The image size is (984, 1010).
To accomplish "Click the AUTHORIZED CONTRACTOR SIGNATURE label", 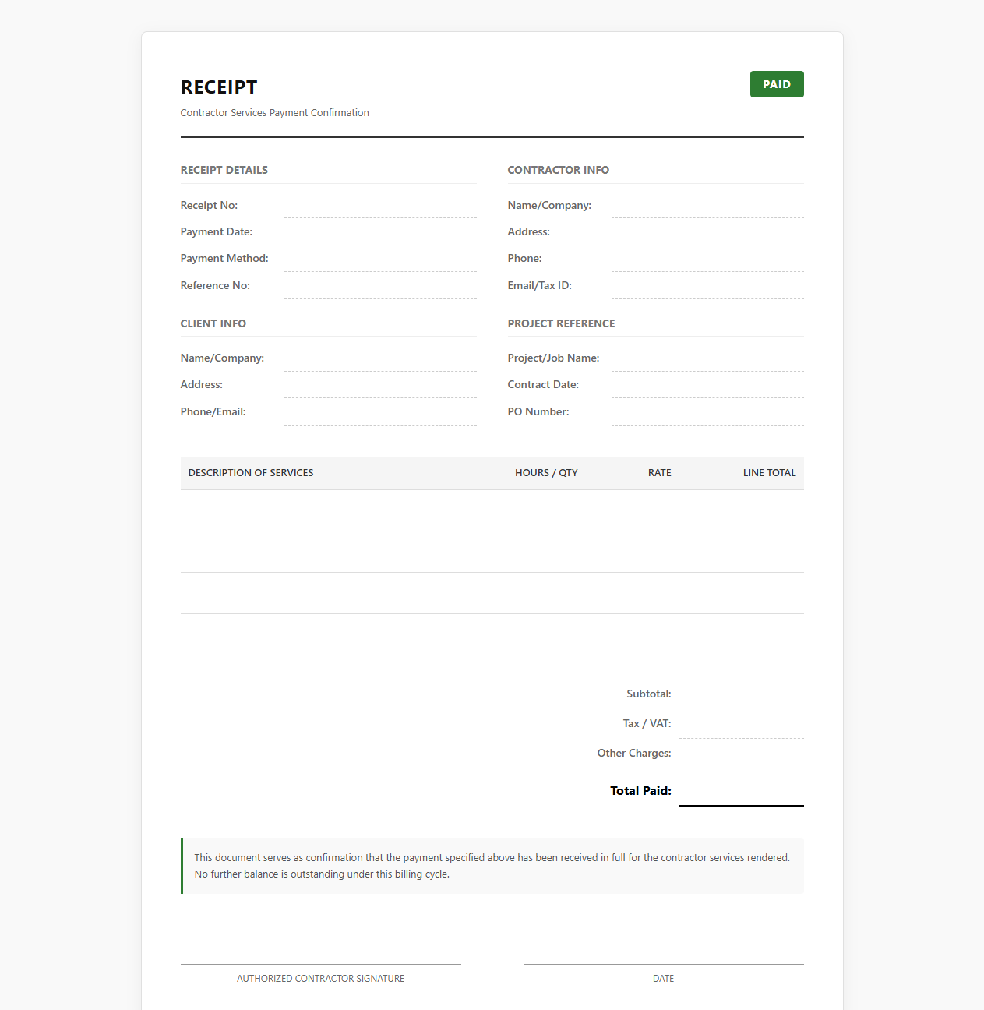I will (321, 979).
